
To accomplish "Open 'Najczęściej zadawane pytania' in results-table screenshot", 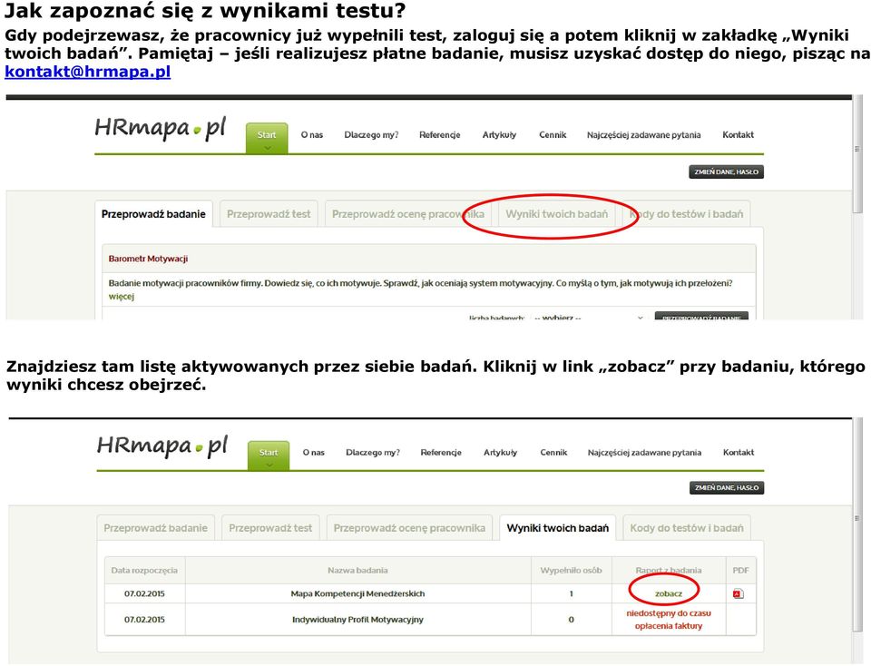I will click(644, 453).
